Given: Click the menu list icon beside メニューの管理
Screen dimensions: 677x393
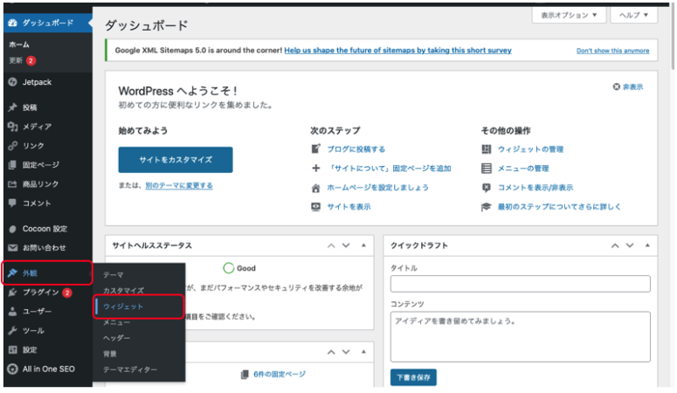Looking at the screenshot, I should coord(487,169).
